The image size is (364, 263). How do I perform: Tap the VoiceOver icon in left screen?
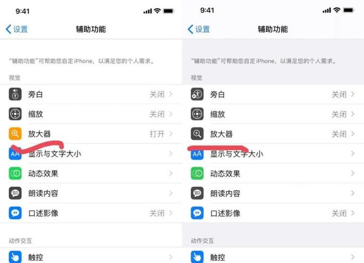click(x=15, y=94)
